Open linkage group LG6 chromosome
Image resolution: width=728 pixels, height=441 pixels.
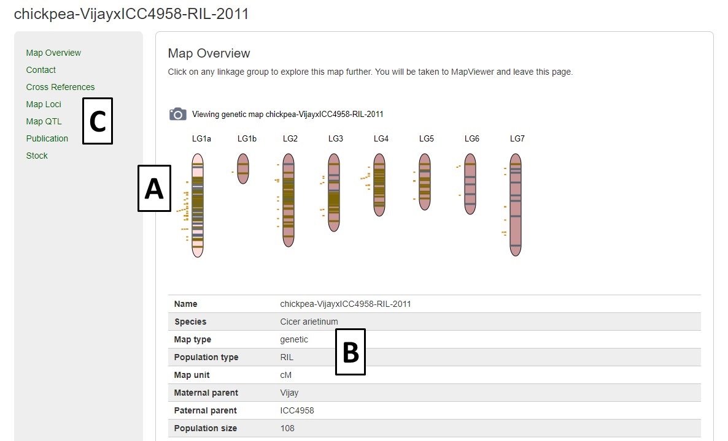pyautogui.click(x=470, y=184)
